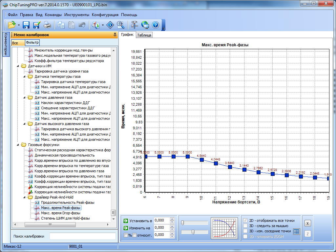Click the open file folder icon
This screenshot has height=252, width=336.
[12, 25]
